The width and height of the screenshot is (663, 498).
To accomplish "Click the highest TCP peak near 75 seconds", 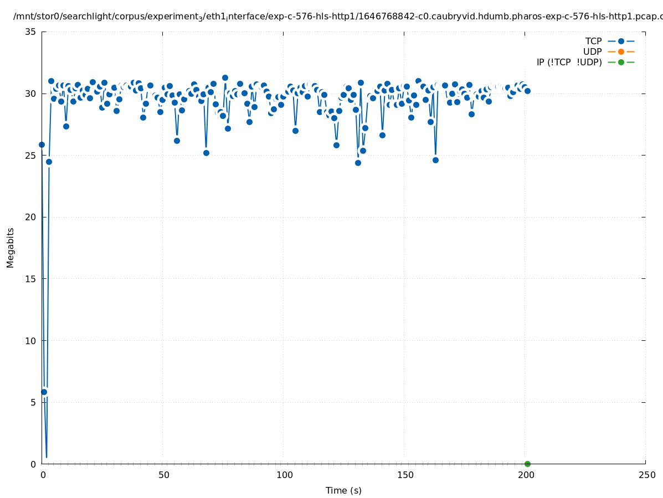I will click(x=225, y=78).
